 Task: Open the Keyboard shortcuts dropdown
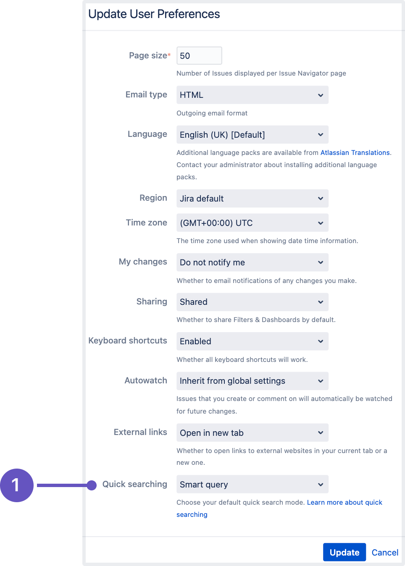[252, 341]
